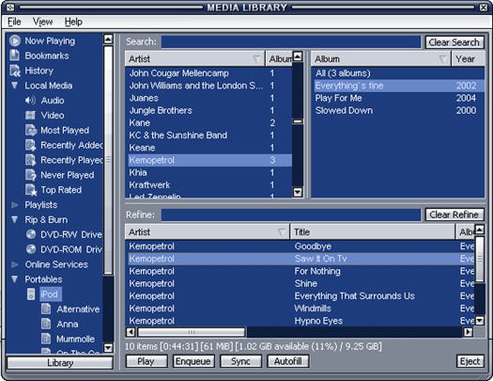This screenshot has height=381, width=493.
Task: Select the Slowed Down album
Action: tap(398, 110)
